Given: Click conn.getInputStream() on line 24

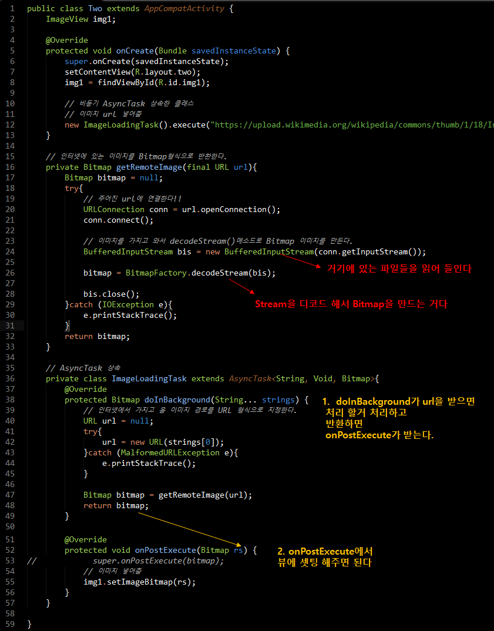Looking at the screenshot, I should pos(369,252).
